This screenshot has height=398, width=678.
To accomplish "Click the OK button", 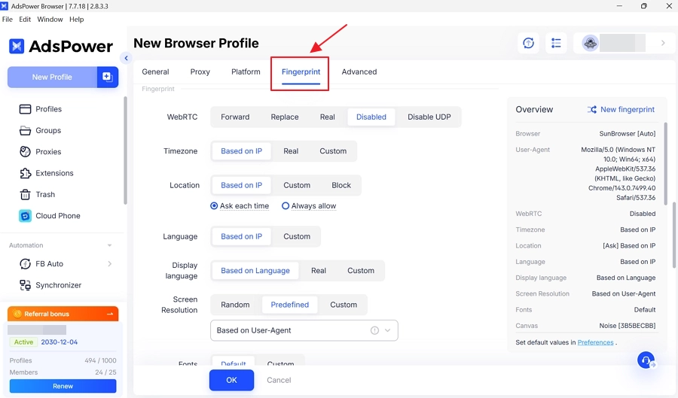I will coord(232,380).
